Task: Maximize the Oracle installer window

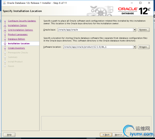Action: click(x=140, y=3)
